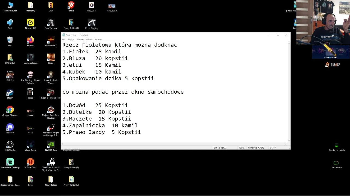This screenshot has width=350, height=196.
Task: Launch Grounded 2 game icon
Action: [51, 42]
